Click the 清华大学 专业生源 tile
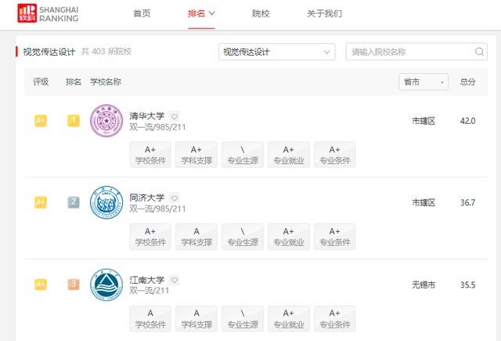501x341 pixels. tap(243, 155)
